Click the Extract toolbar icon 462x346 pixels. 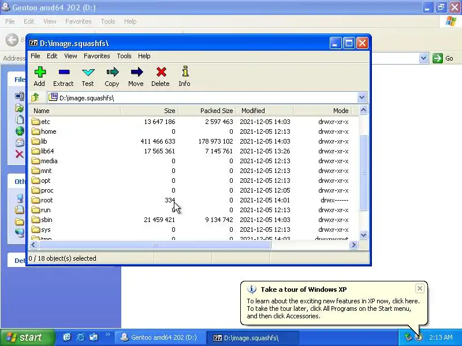pyautogui.click(x=64, y=72)
